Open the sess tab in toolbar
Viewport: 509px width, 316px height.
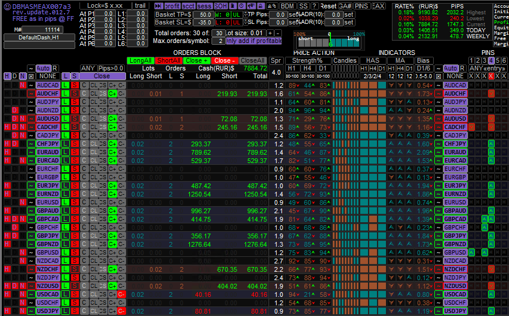205,6
